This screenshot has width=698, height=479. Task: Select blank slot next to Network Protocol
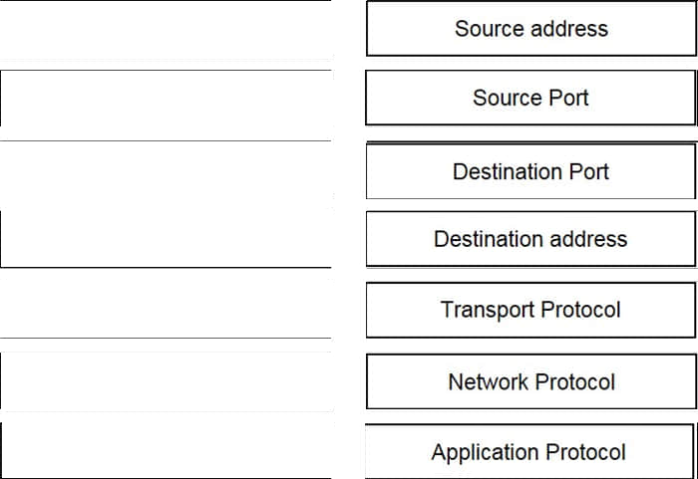(x=166, y=381)
